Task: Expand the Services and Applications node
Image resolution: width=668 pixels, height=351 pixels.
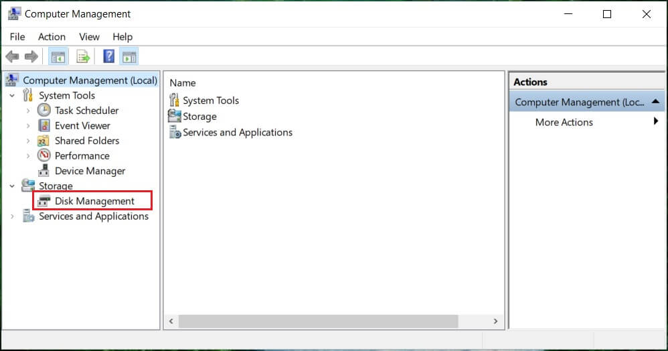Action: [12, 216]
